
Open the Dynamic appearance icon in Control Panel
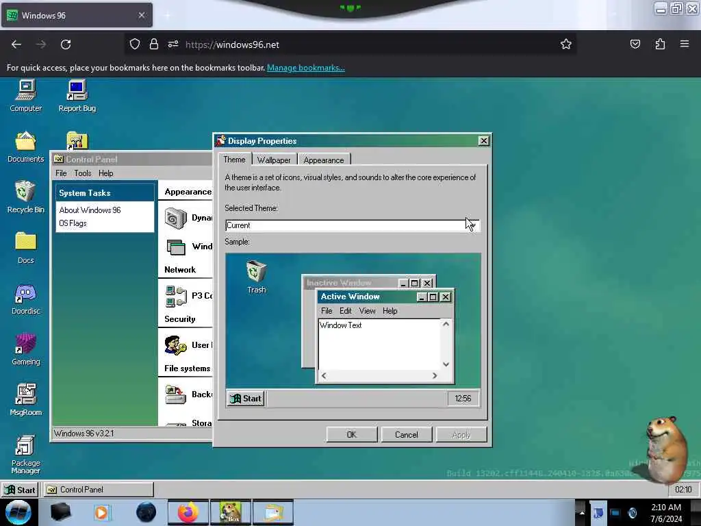pyautogui.click(x=175, y=218)
